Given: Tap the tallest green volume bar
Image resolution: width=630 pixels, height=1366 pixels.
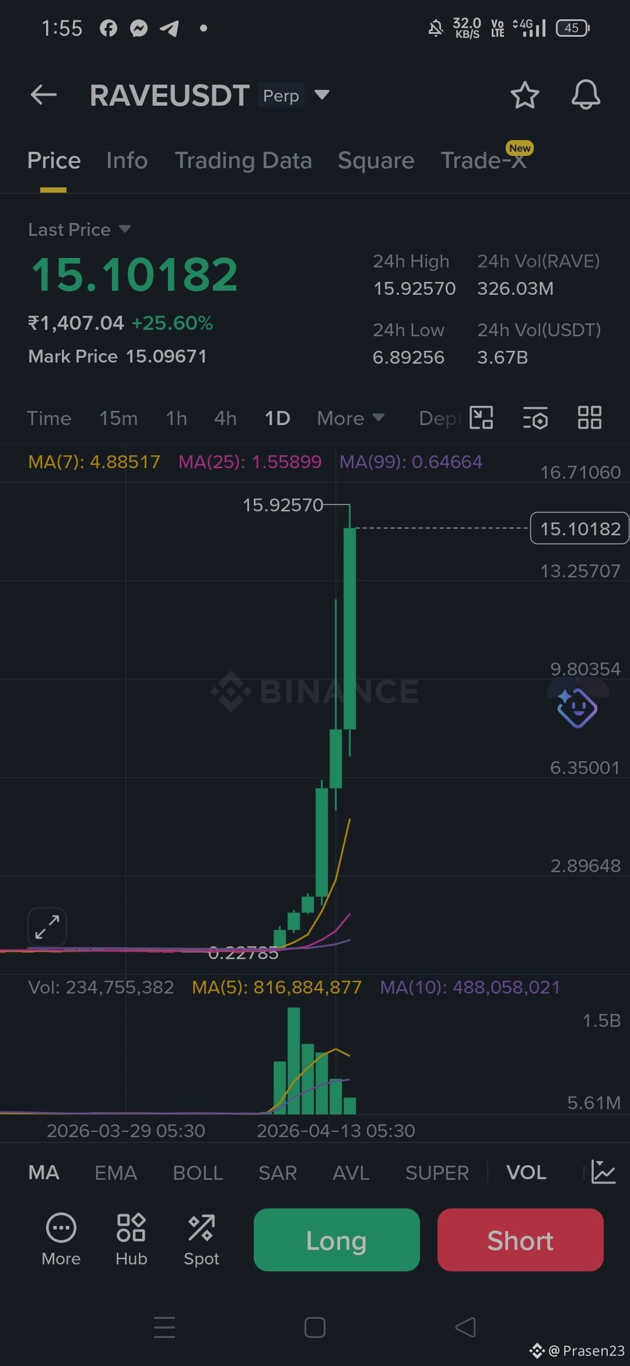Looking at the screenshot, I should coord(294,1061).
